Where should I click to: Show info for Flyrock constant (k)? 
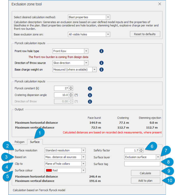pos(90,89)
